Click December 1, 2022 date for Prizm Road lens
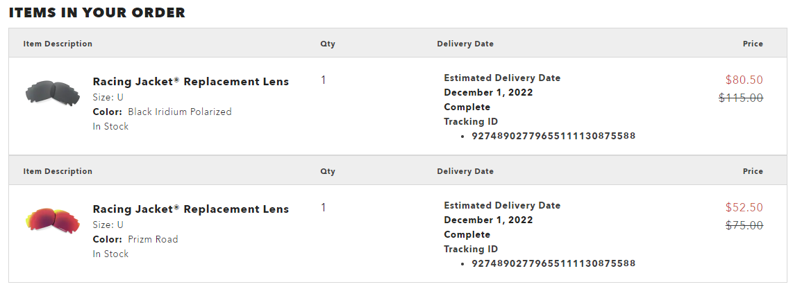Image resolution: width=793 pixels, height=289 pixels. pos(488,220)
